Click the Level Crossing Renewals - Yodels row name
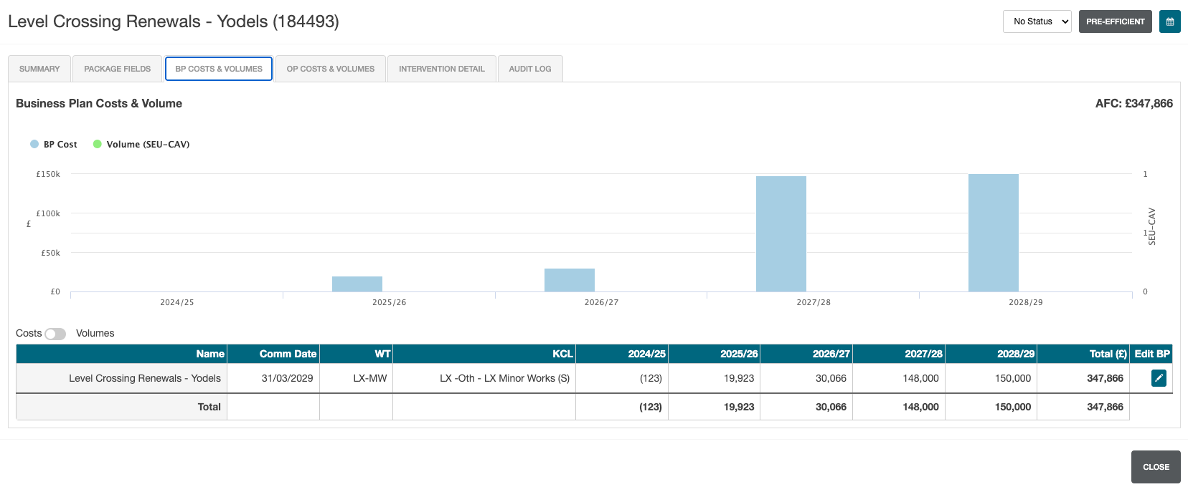The width and height of the screenshot is (1188, 492). pyautogui.click(x=145, y=378)
